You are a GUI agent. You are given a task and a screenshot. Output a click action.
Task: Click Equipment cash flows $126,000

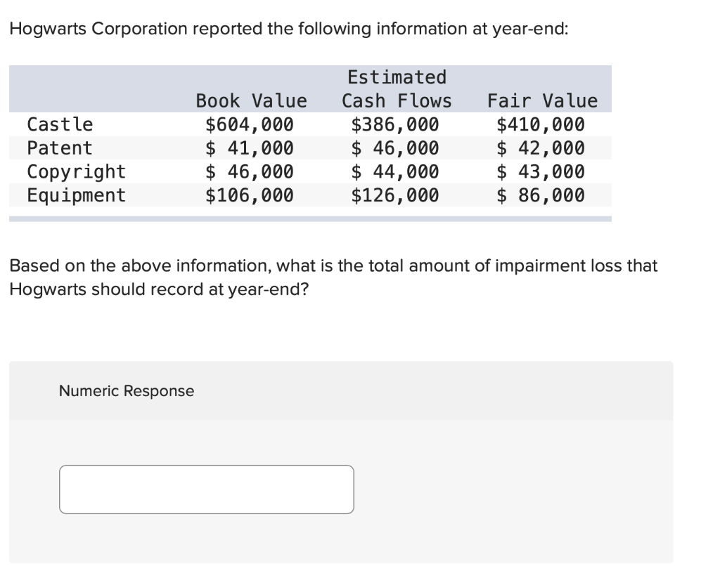click(x=395, y=195)
